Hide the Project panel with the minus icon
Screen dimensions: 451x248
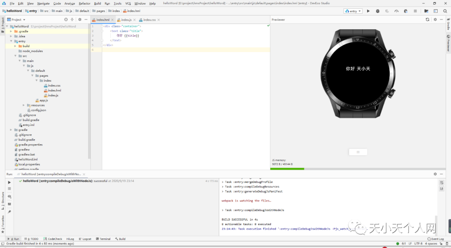[86, 20]
